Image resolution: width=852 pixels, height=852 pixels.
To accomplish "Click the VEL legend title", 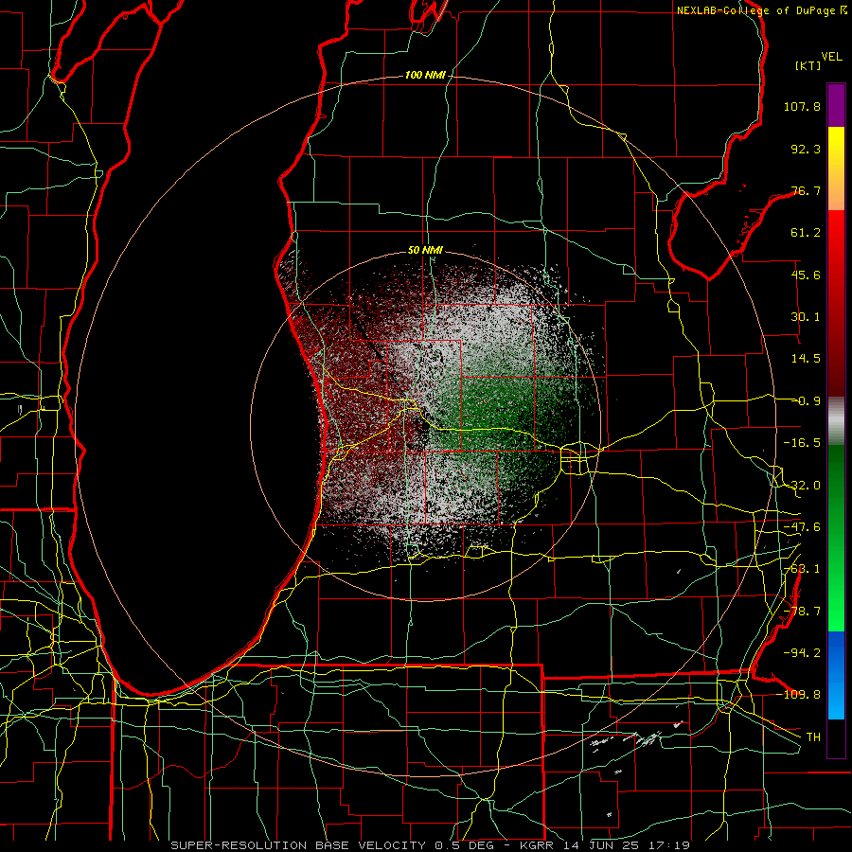I will click(x=831, y=57).
